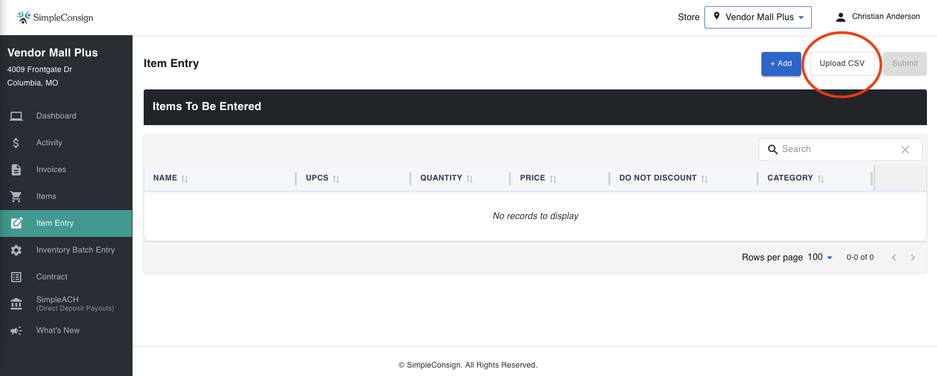Click the store location pin icon
This screenshot has width=937, height=376.
(x=717, y=16)
